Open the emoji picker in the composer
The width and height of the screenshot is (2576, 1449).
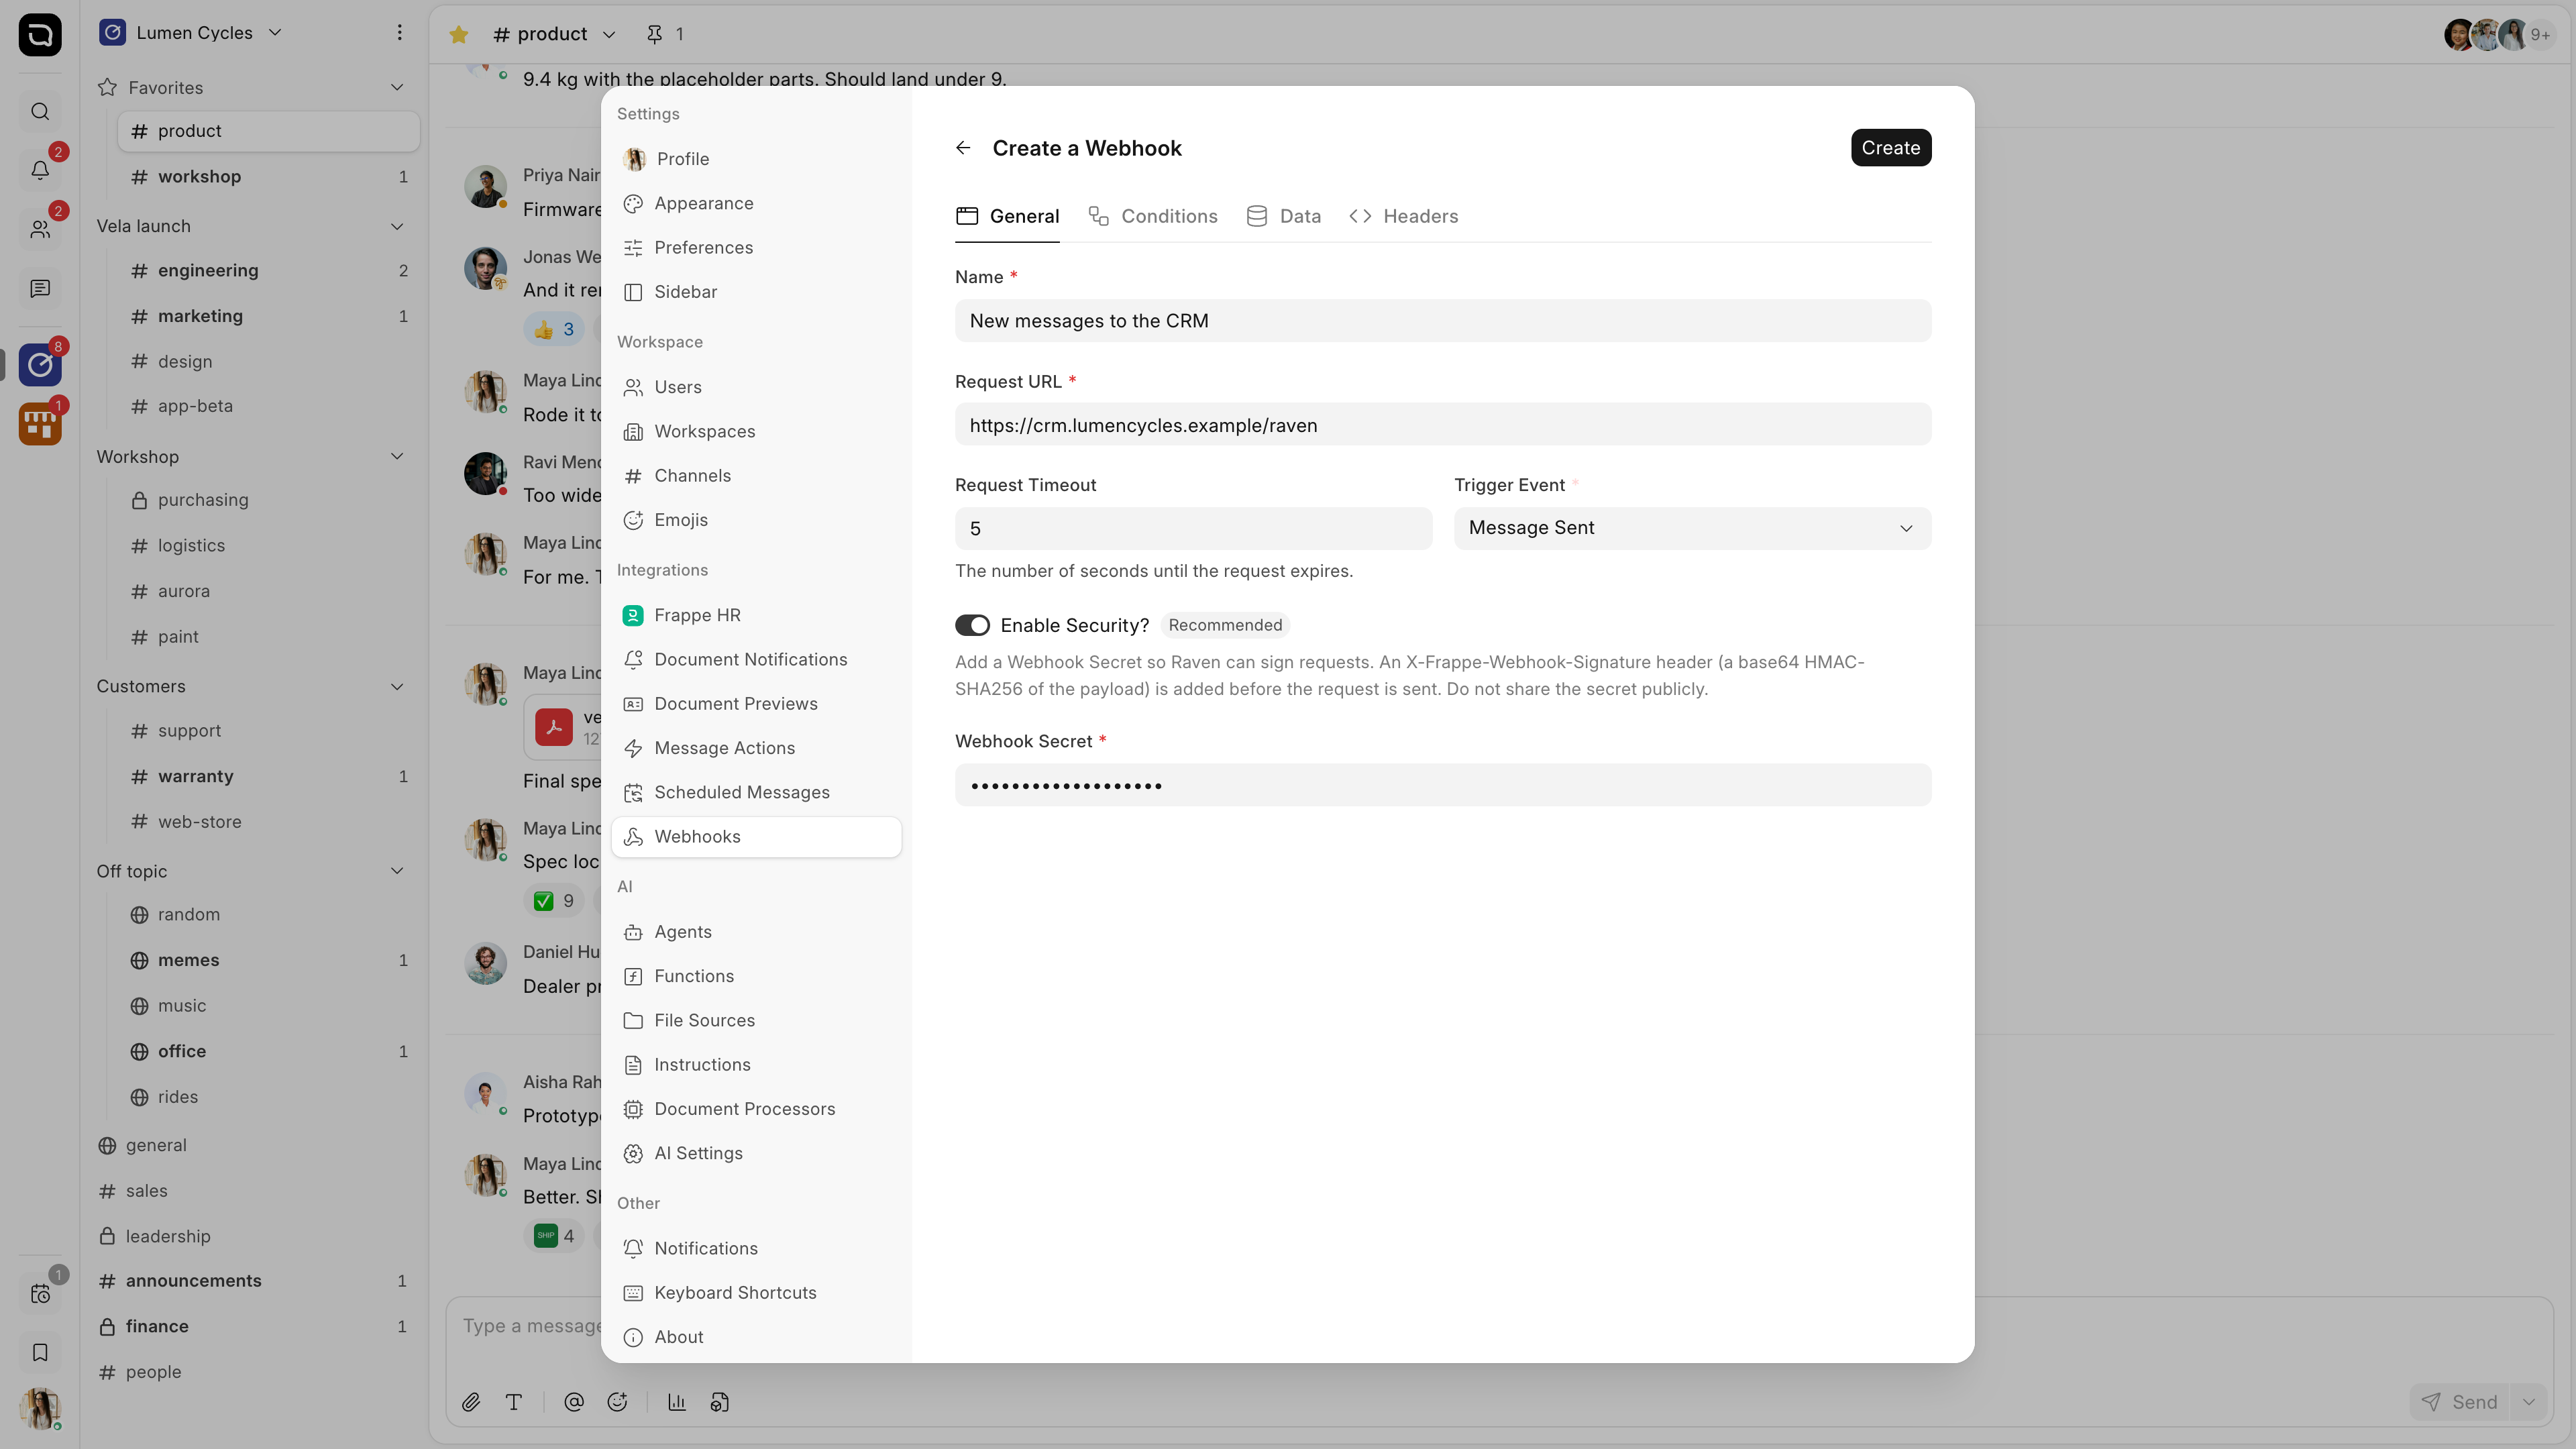tap(617, 1402)
